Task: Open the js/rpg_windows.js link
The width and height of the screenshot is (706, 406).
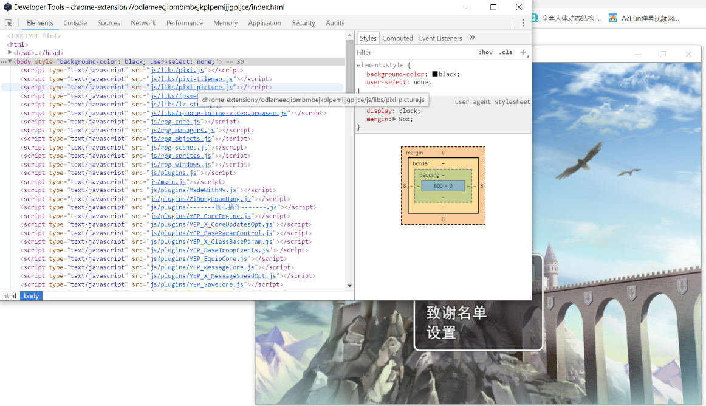Action: point(180,165)
